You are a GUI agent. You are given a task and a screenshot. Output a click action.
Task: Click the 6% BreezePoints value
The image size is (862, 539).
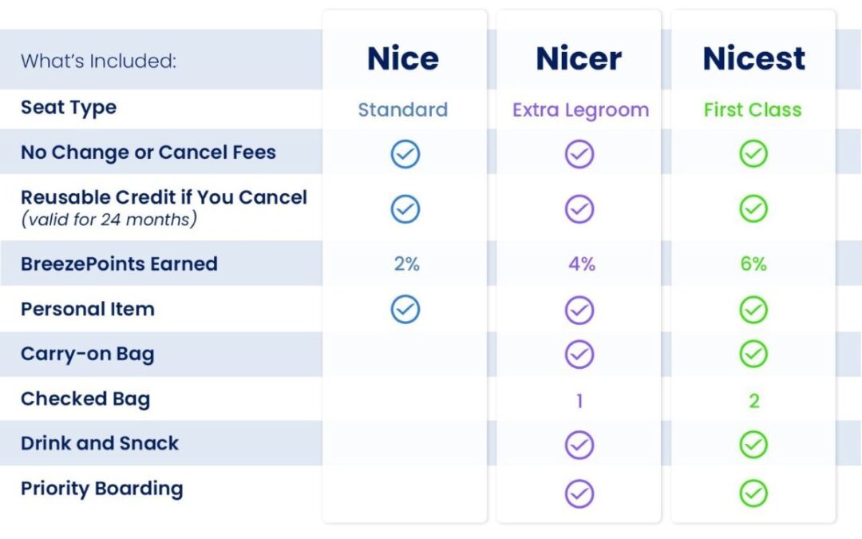(753, 264)
